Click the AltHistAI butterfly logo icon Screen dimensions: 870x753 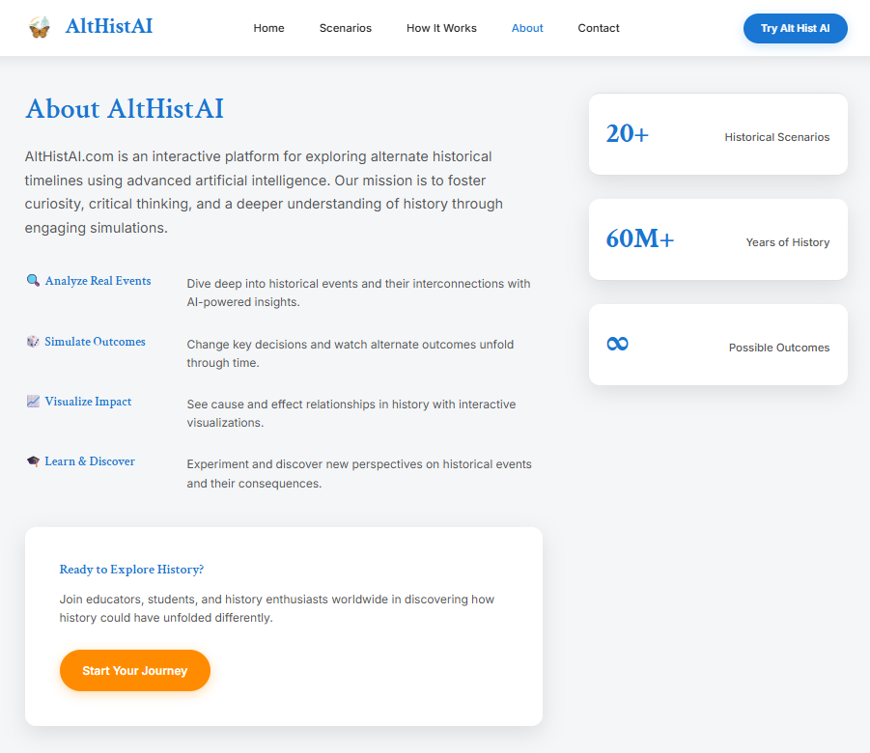point(40,27)
